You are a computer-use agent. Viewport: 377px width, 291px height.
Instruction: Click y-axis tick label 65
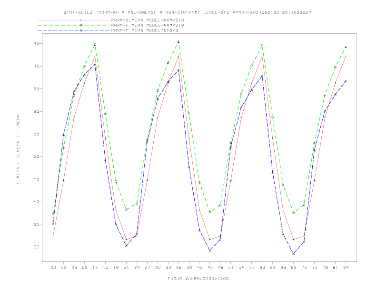point(37,89)
